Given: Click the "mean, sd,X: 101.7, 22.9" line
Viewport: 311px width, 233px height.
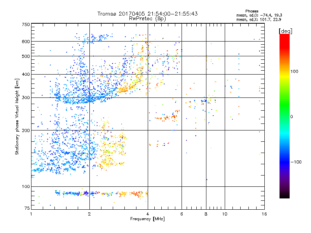Looking at the screenshot, I should [259, 19].
